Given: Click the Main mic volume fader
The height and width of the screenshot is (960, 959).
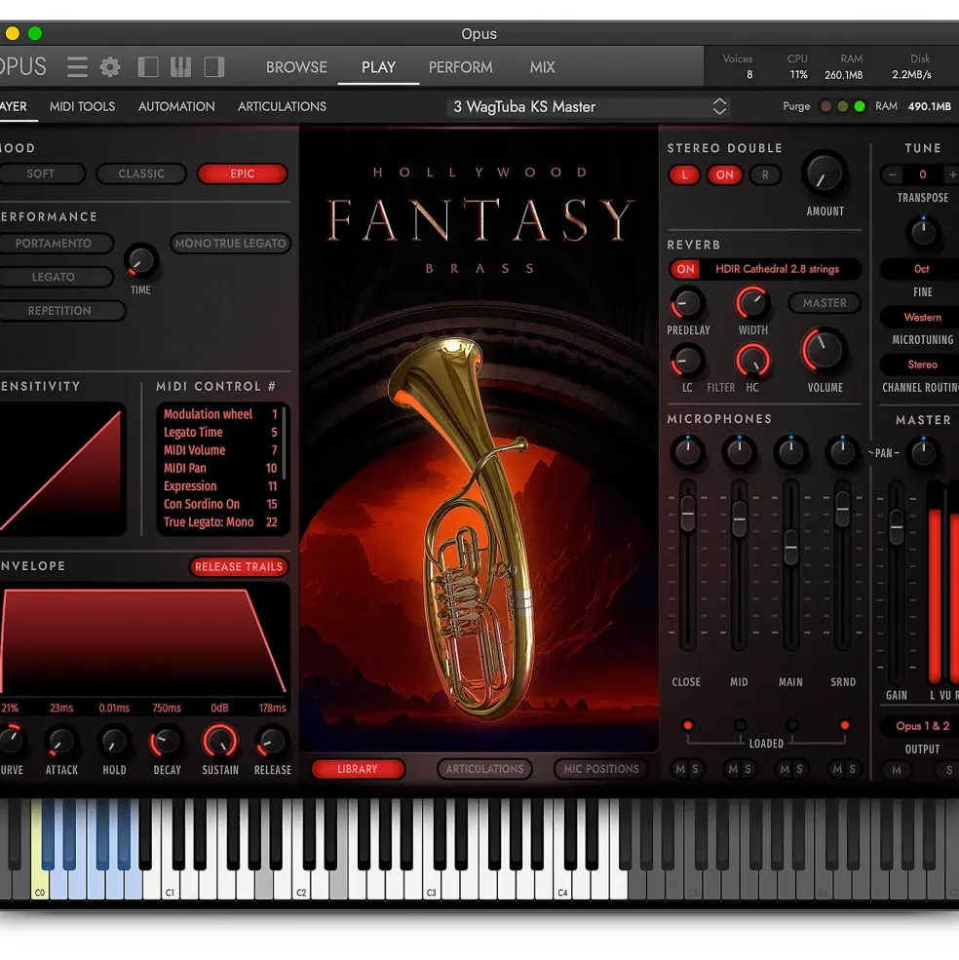Looking at the screenshot, I should (790, 547).
